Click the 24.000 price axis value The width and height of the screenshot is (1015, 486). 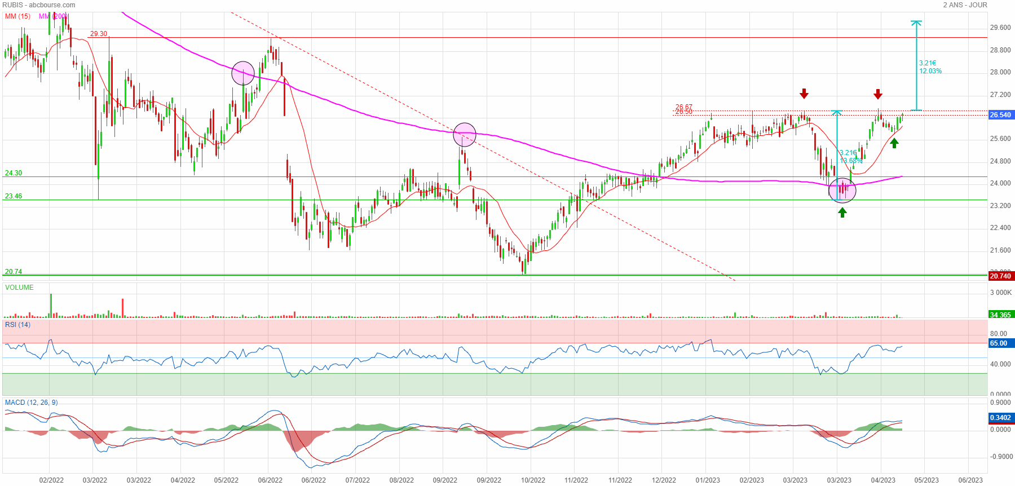[1001, 183]
